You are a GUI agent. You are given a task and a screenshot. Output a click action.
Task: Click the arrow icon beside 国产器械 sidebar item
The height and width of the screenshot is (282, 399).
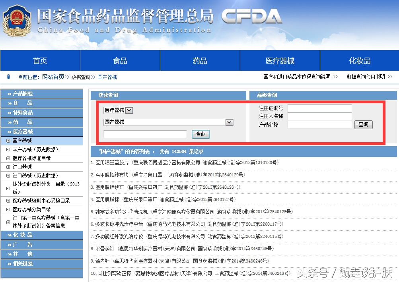(x=8, y=141)
